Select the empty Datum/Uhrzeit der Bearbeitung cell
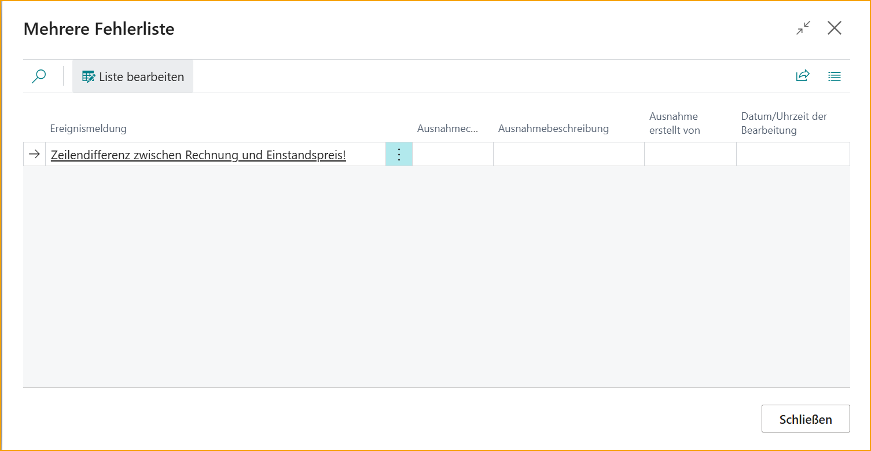Image resolution: width=871 pixels, height=451 pixels. tap(792, 155)
